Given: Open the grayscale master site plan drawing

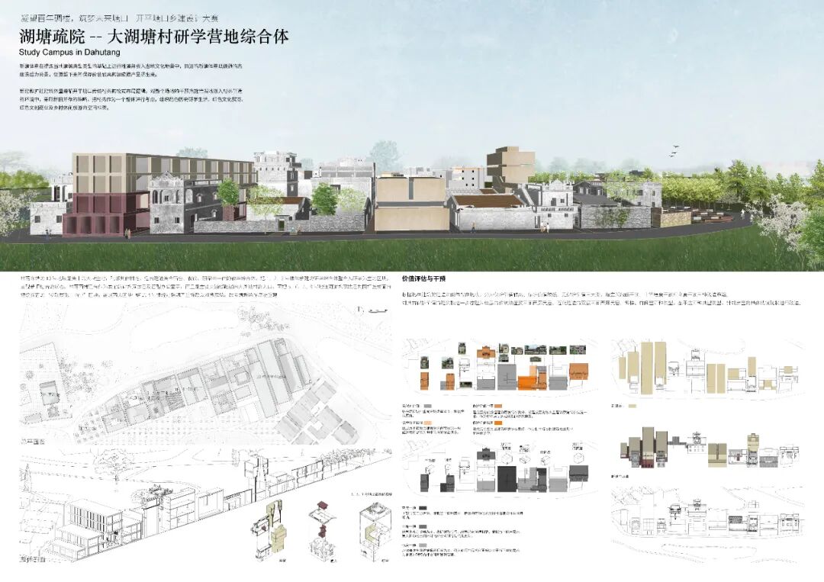Looking at the screenshot, I should coord(205,373).
